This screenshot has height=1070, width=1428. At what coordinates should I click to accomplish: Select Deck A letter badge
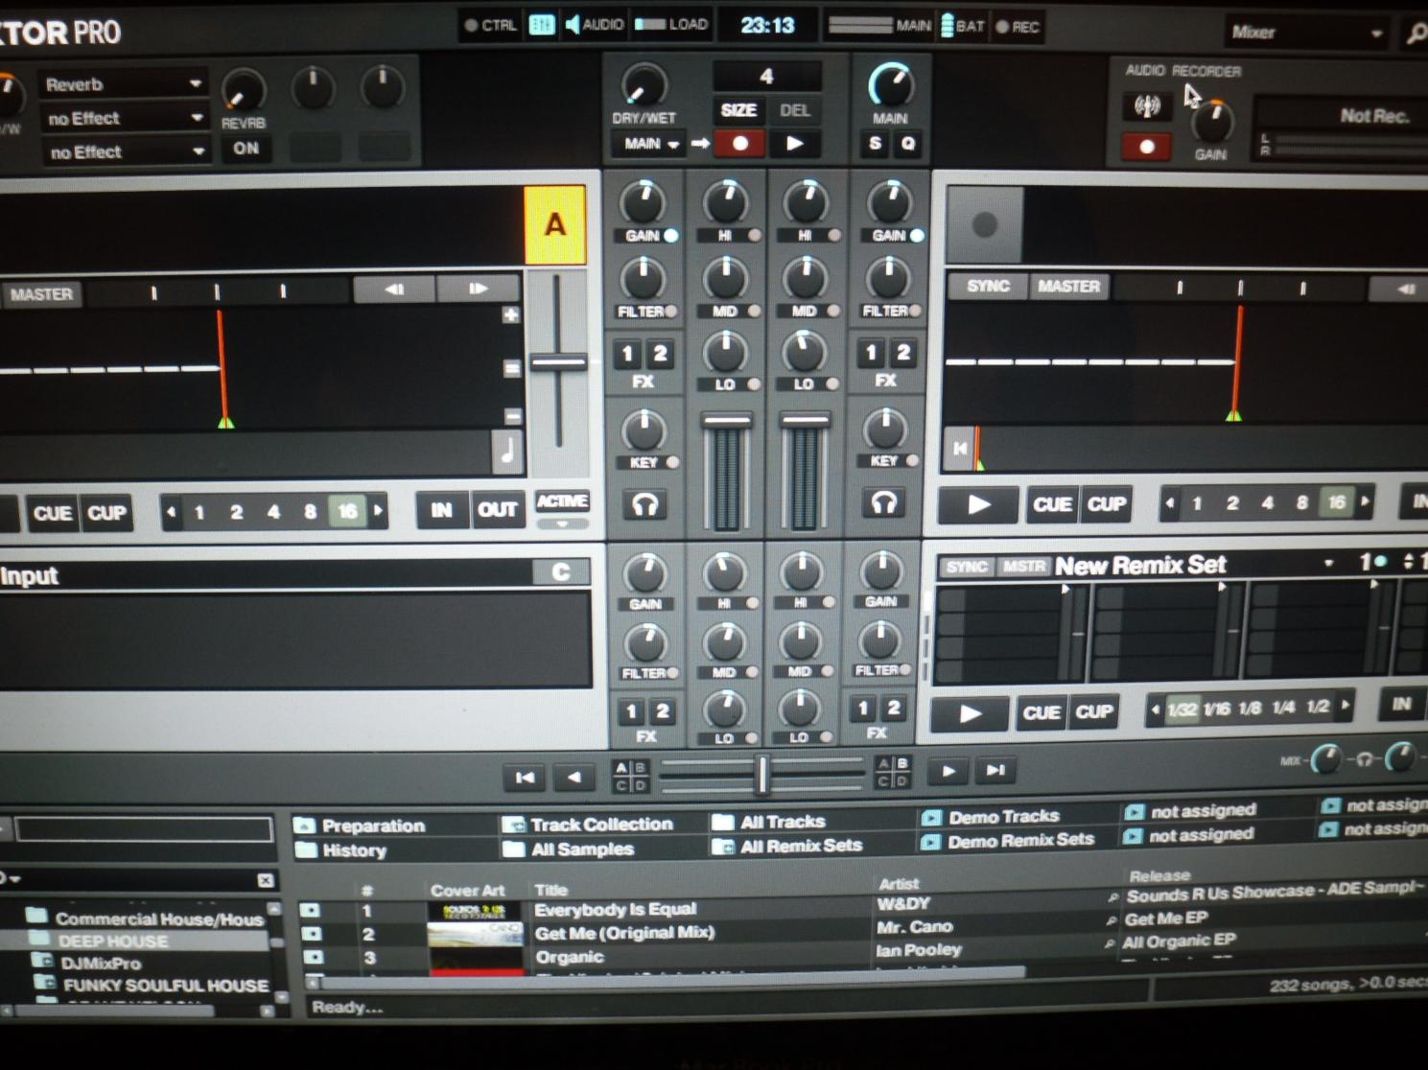click(x=555, y=225)
